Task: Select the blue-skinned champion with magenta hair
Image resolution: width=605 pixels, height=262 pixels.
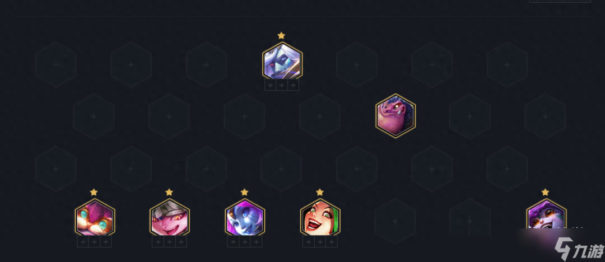Action: (245, 218)
